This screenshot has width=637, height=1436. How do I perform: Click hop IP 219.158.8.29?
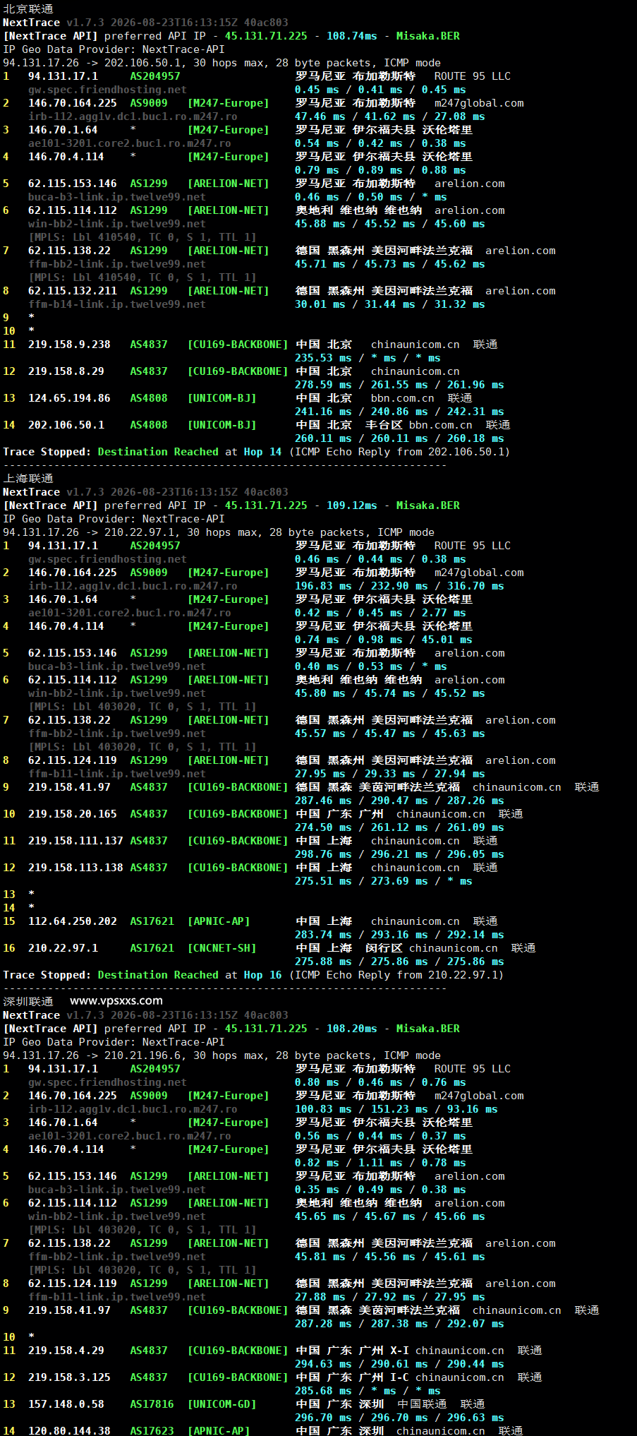click(66, 371)
